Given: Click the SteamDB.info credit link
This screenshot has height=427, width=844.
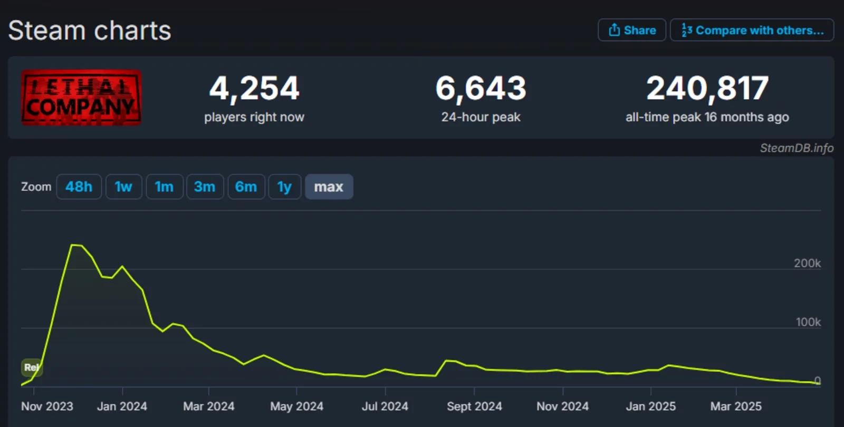Looking at the screenshot, I should pyautogui.click(x=796, y=148).
